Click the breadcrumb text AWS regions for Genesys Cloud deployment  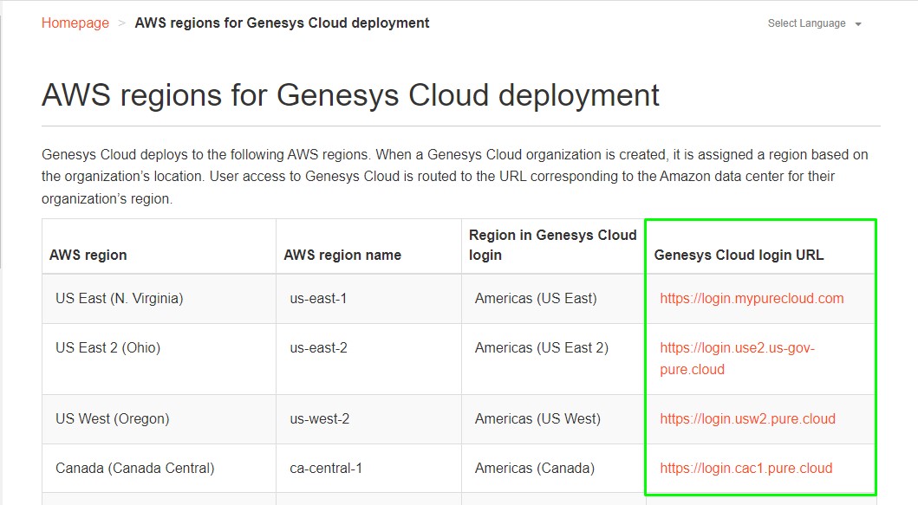tap(282, 23)
